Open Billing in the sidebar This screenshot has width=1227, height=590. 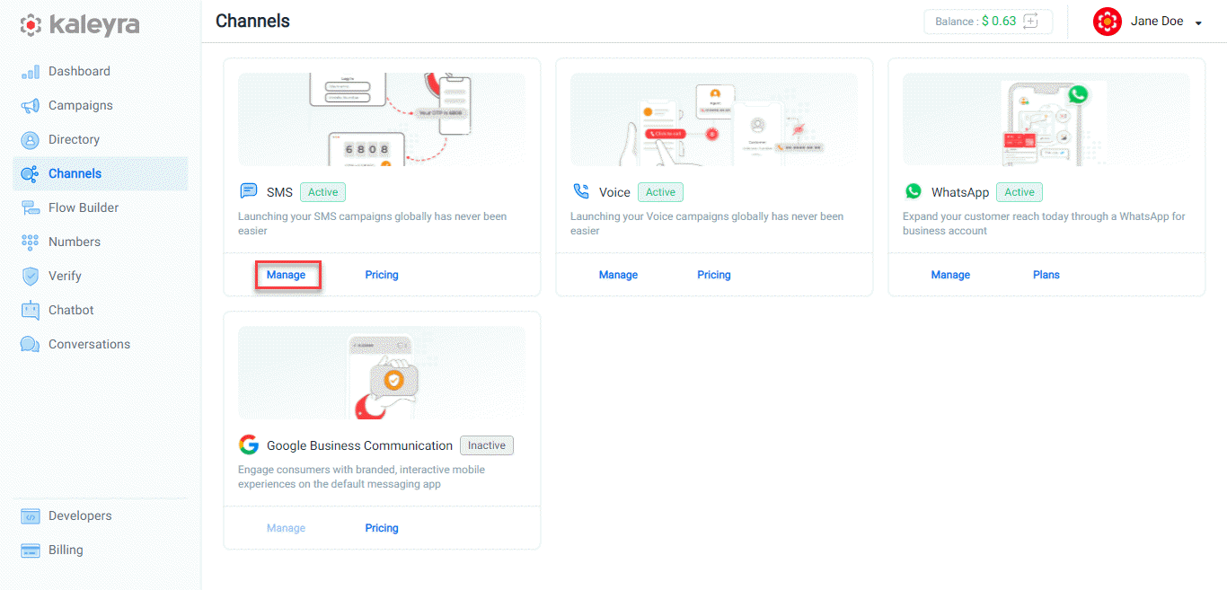coord(66,550)
